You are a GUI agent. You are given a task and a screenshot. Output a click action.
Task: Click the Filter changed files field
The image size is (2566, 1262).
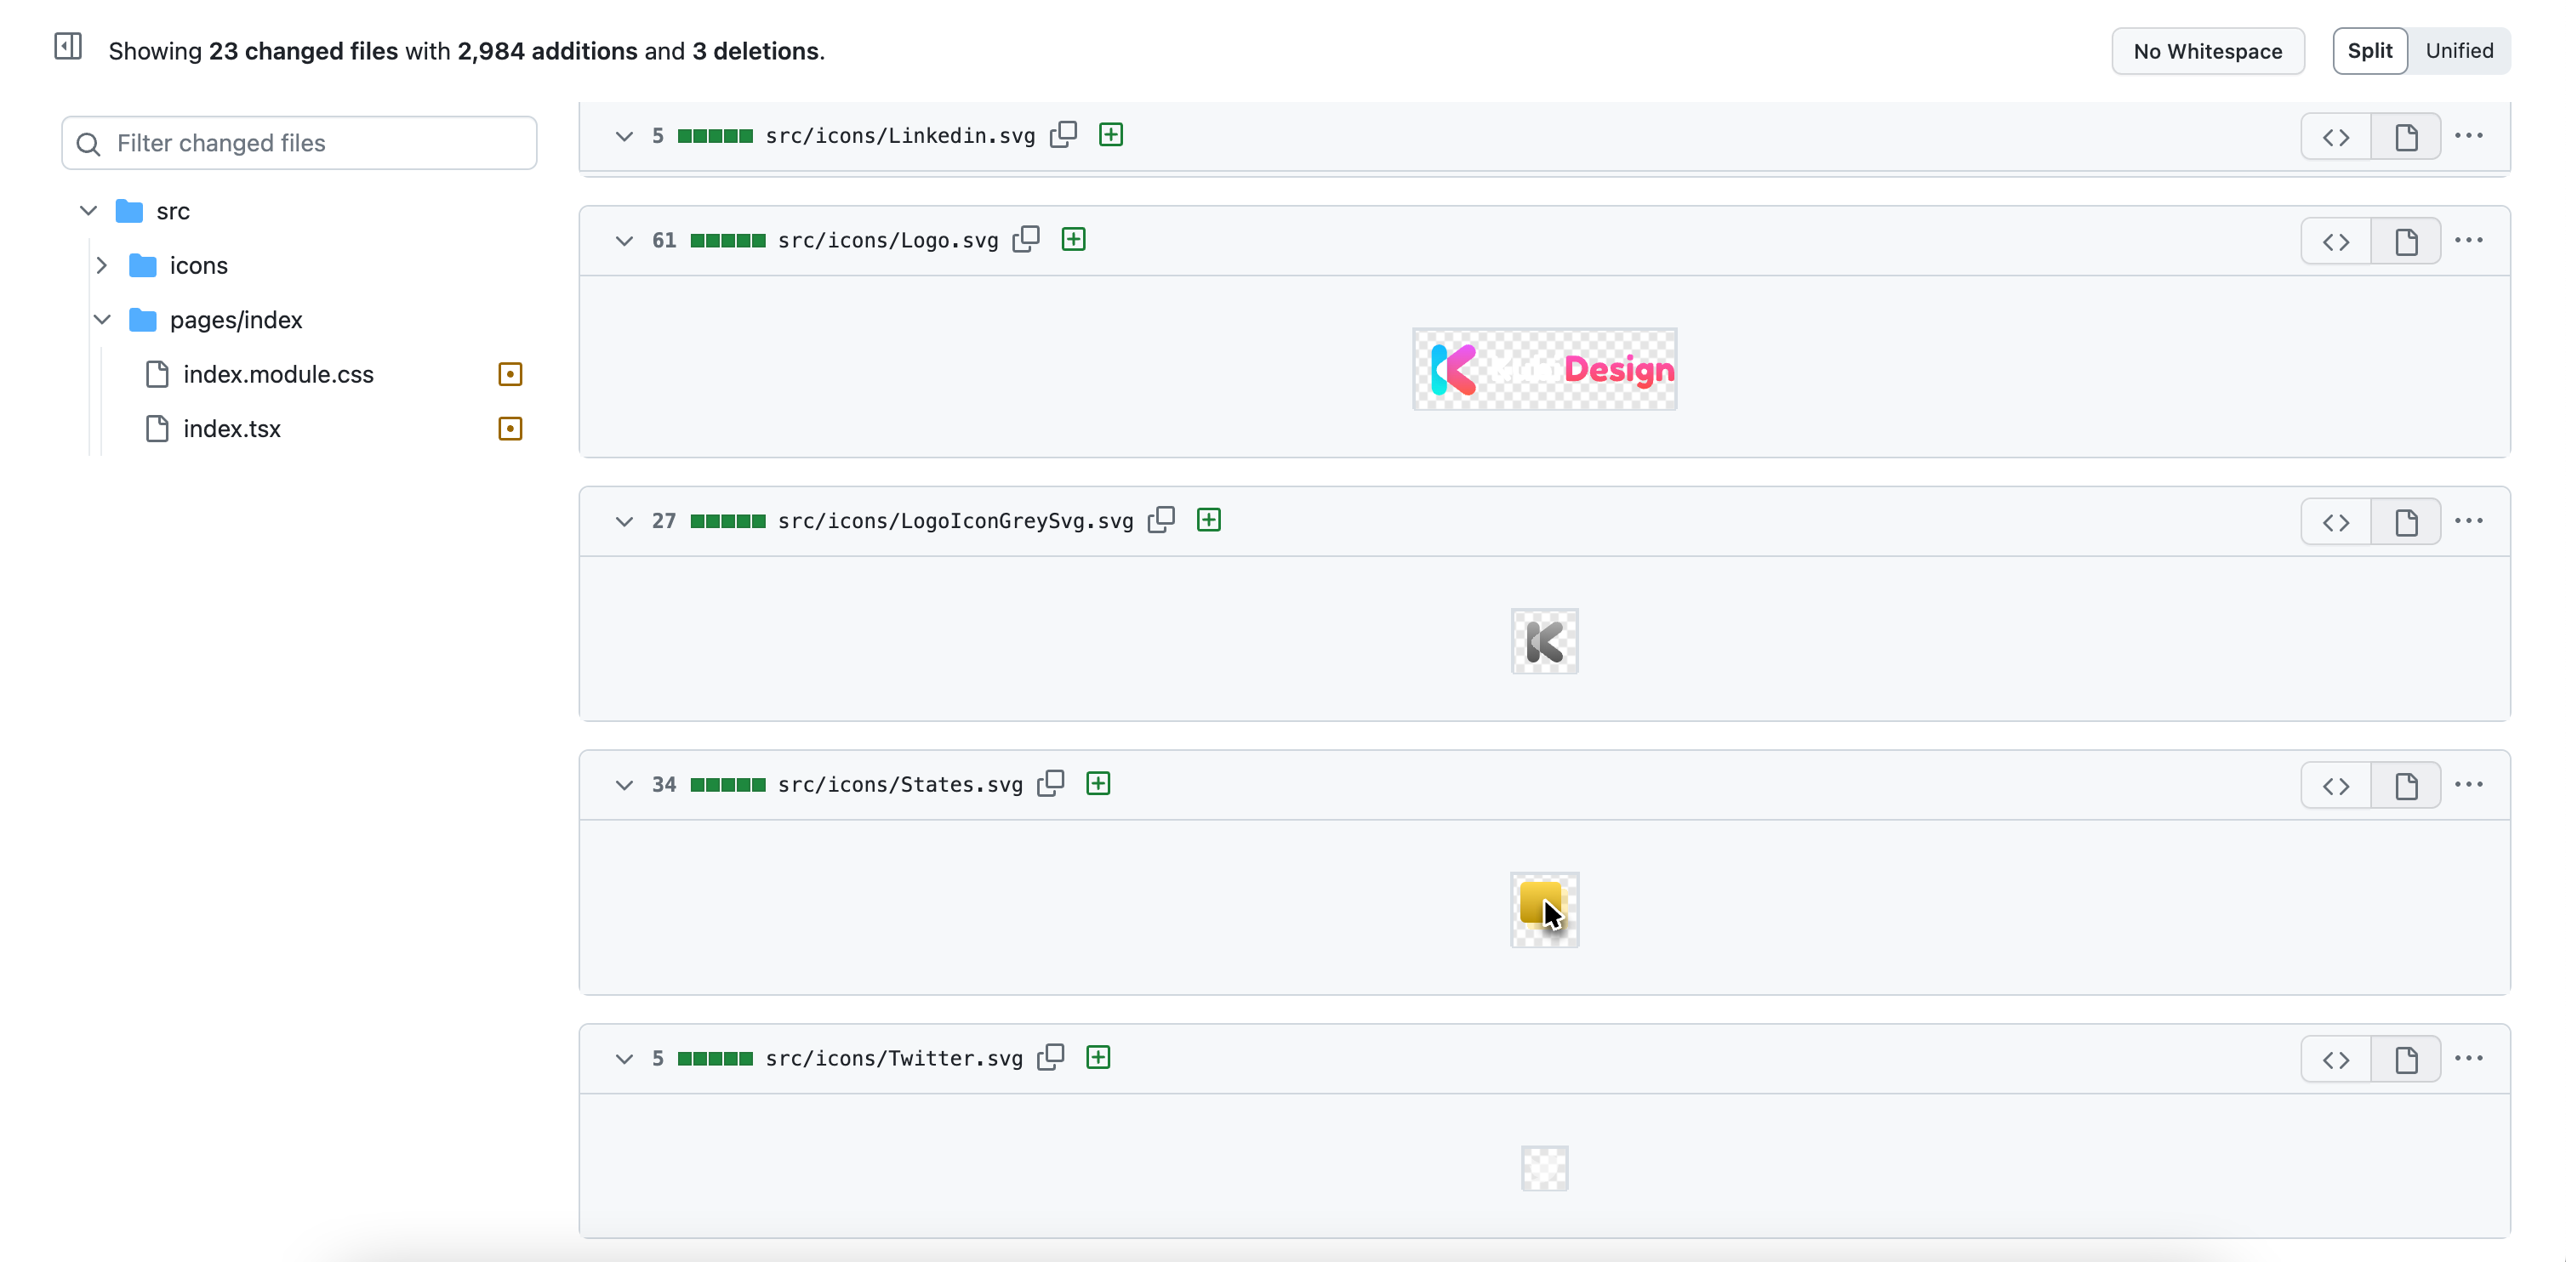[299, 144]
